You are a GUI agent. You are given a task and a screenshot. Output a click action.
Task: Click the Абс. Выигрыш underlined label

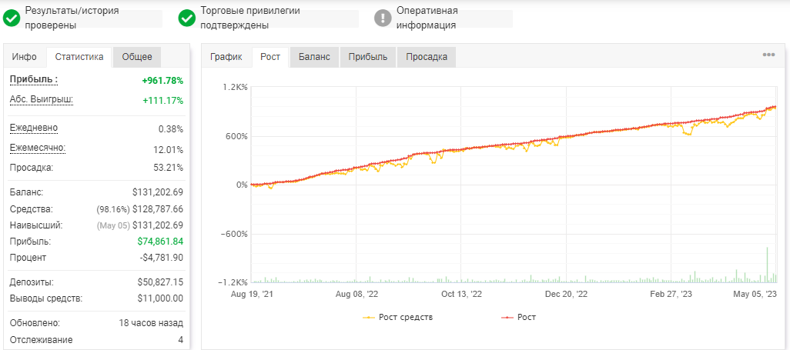tap(42, 100)
